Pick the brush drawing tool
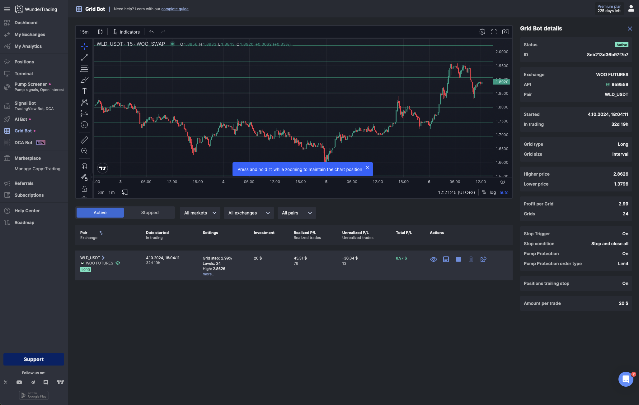 pyautogui.click(x=84, y=80)
